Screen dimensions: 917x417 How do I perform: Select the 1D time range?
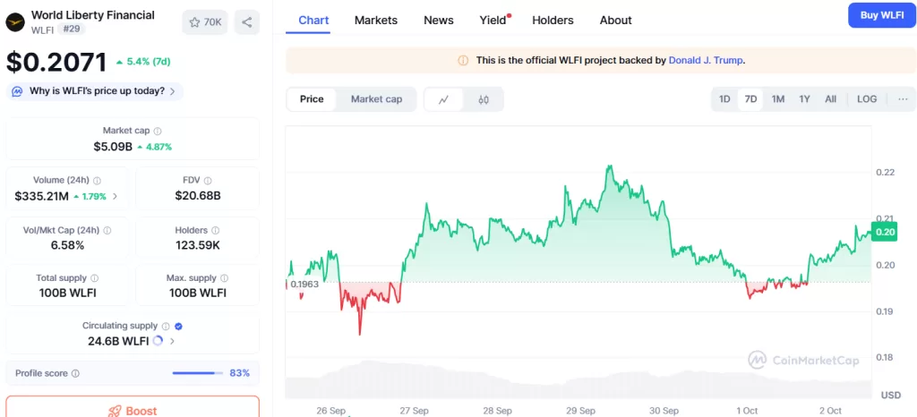[x=725, y=99]
